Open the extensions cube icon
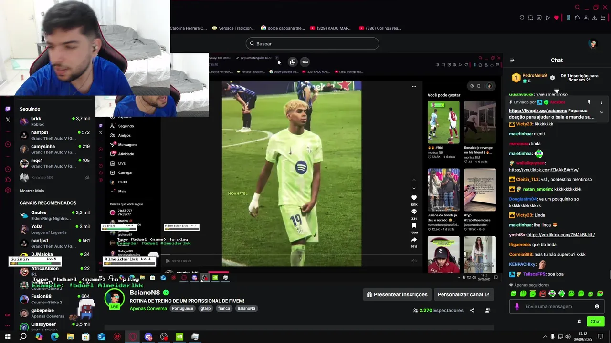Image resolution: width=611 pixels, height=343 pixels. (x=577, y=18)
